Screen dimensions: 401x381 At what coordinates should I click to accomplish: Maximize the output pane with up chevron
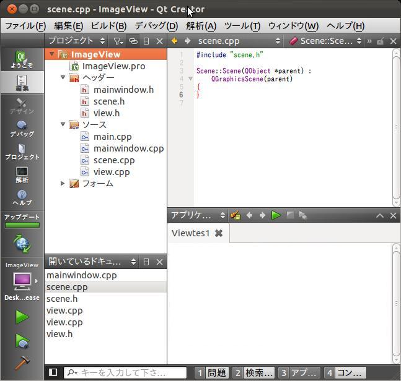[380, 216]
